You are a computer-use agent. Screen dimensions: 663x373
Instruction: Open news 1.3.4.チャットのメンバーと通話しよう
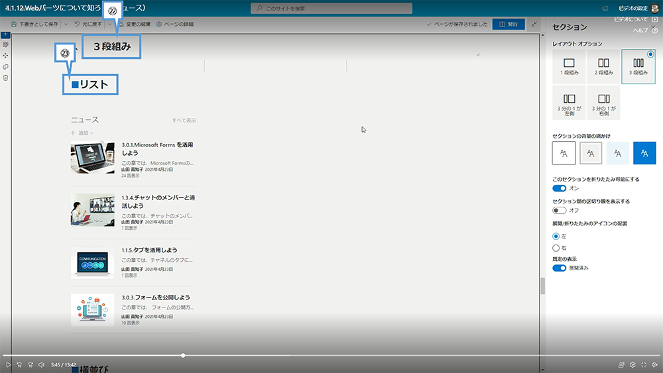[158, 201]
